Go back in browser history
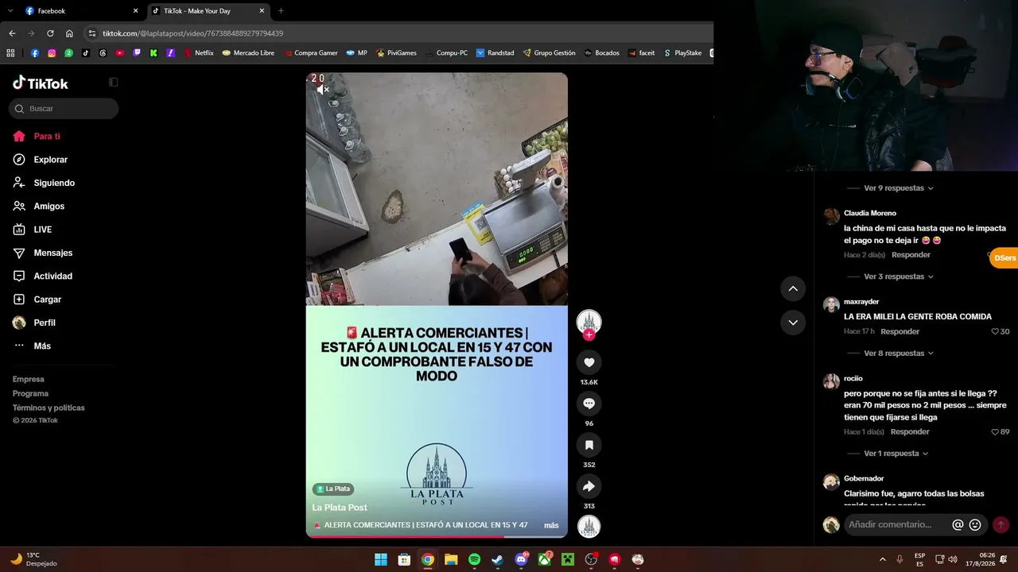The image size is (1018, 572). pyautogui.click(x=12, y=33)
